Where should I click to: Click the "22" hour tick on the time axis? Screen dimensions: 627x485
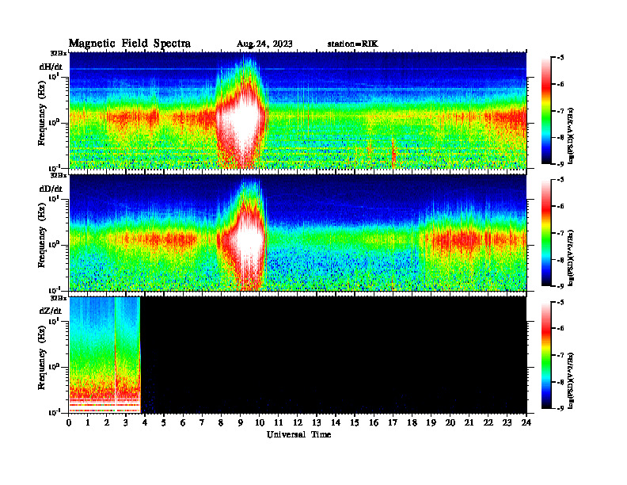488,422
